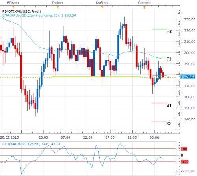
Task: Click the 20.02.2015 date on time axis
Action: tap(9, 137)
